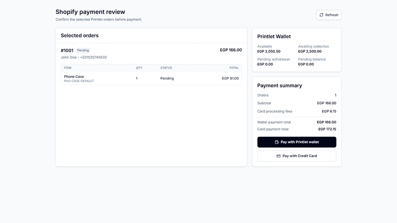Image resolution: width=397 pixels, height=223 pixels.
Task: Click customer line John Doe - +201025745632
Action: point(84,57)
